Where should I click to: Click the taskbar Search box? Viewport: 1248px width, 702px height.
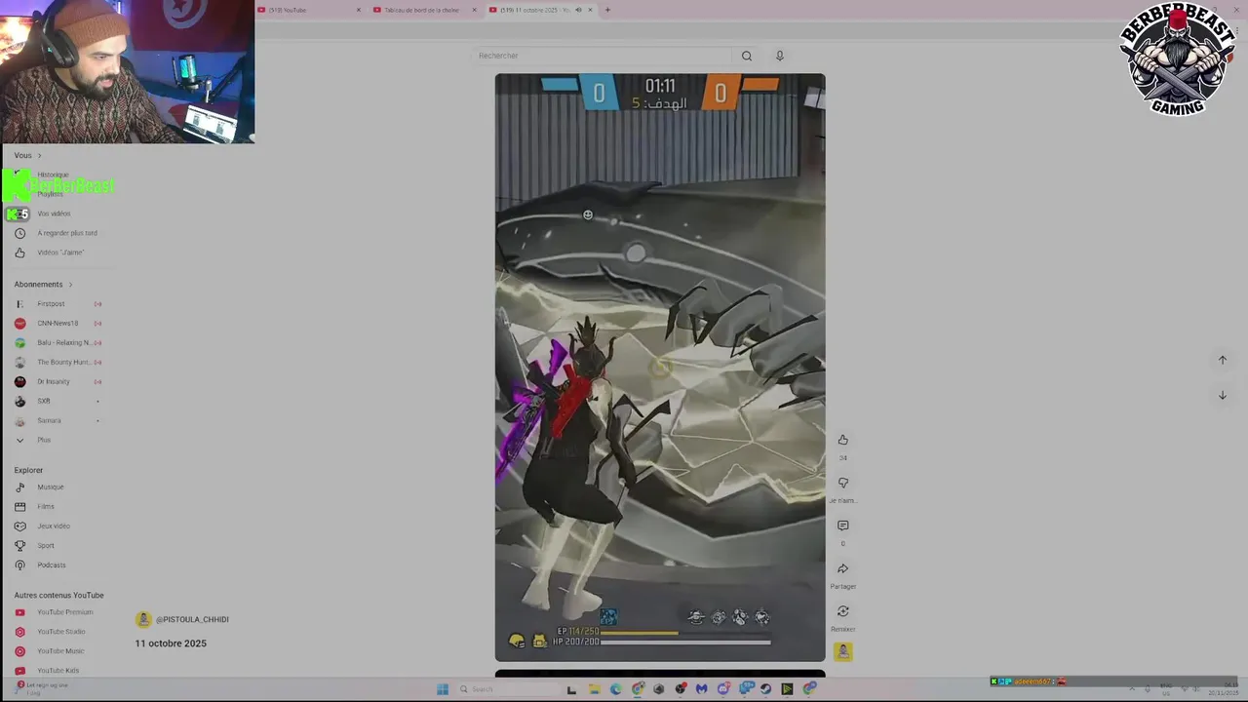507,689
